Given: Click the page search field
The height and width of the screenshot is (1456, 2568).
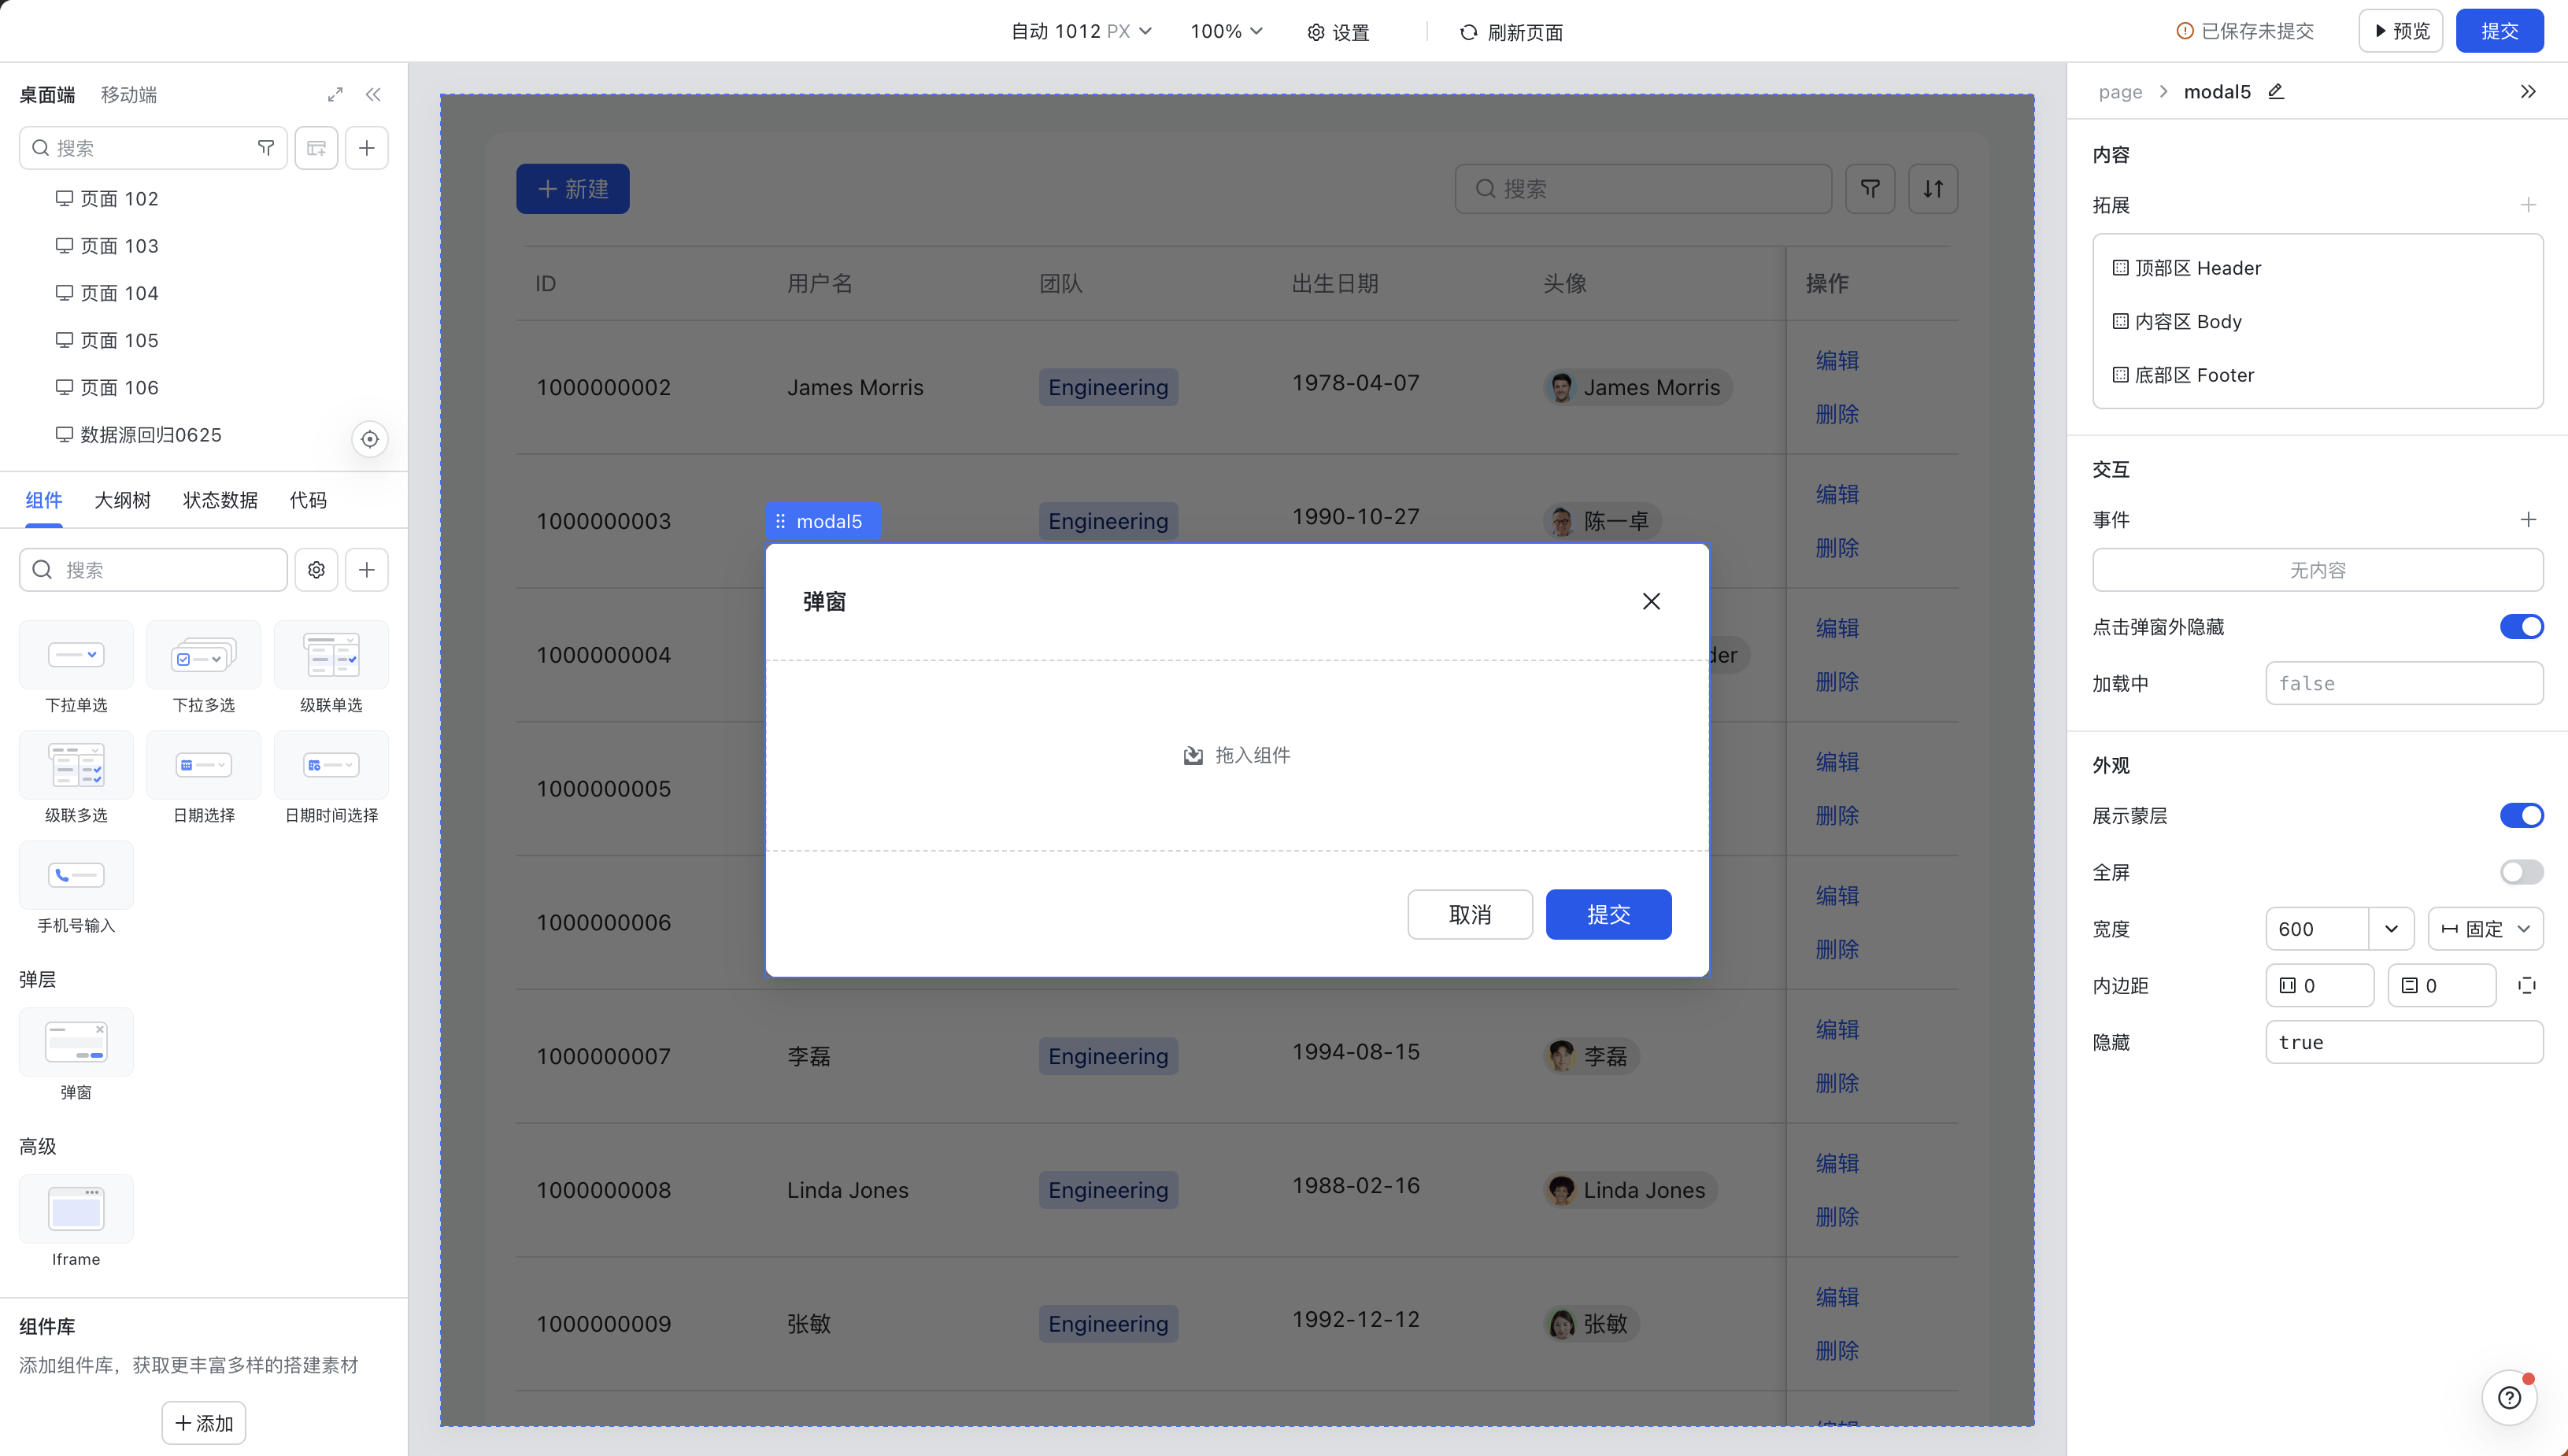Looking at the screenshot, I should (153, 148).
